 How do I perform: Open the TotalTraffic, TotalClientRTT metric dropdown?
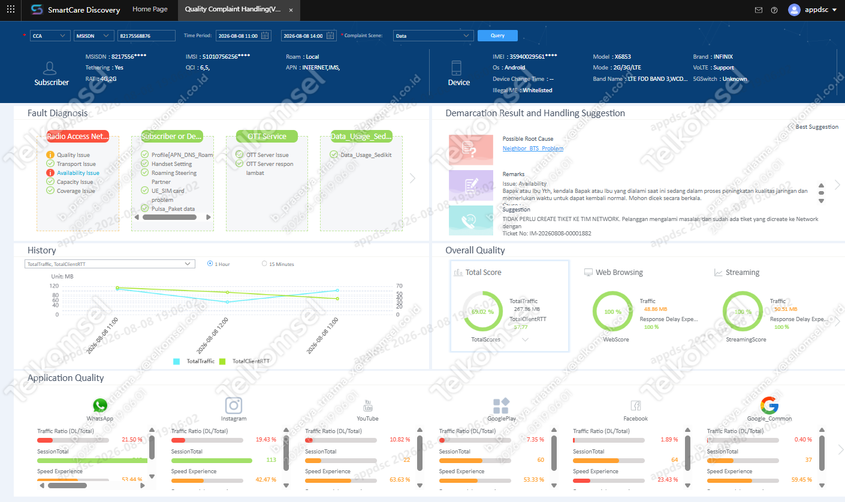(110, 264)
